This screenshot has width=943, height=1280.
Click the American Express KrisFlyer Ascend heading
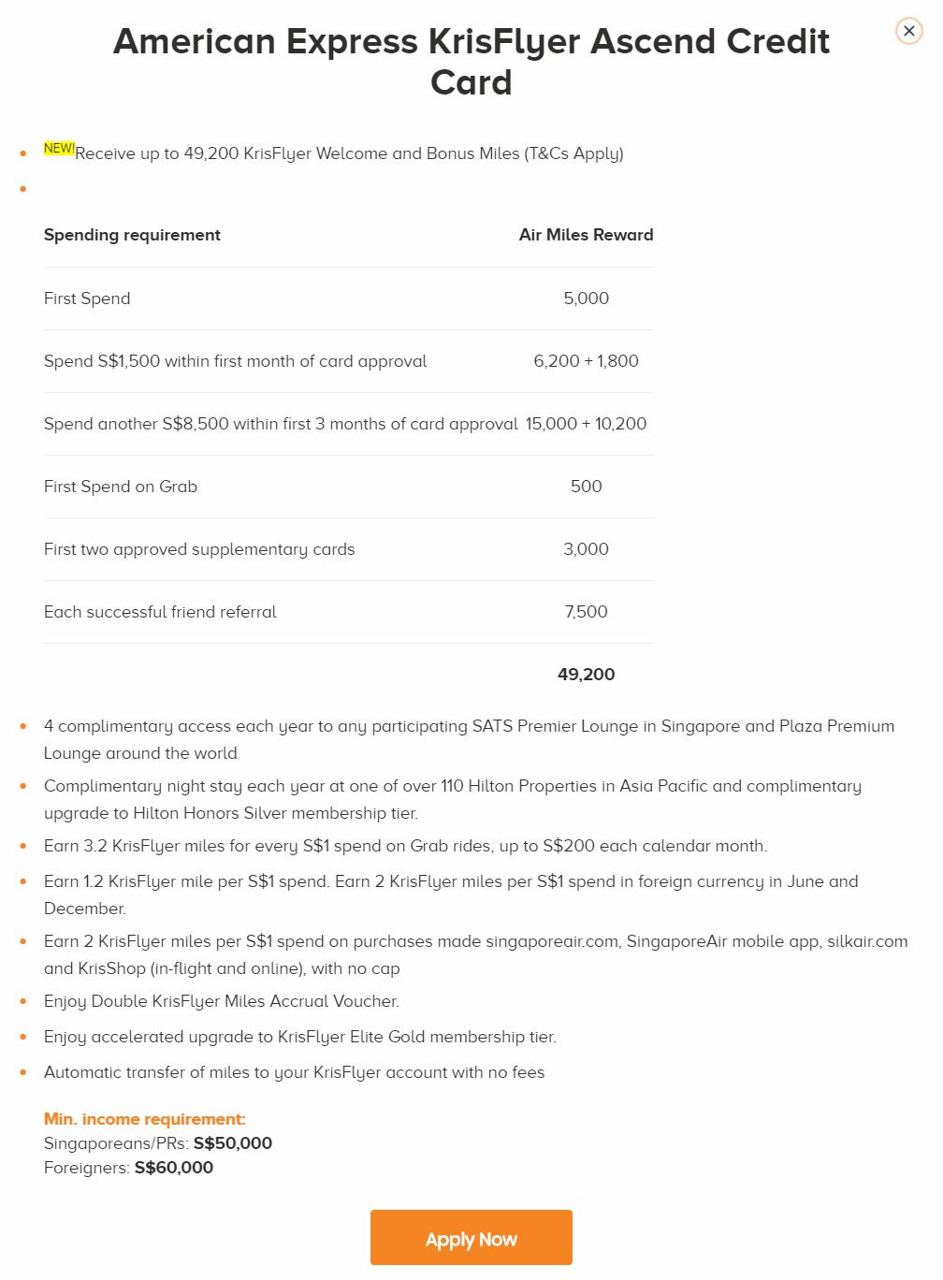click(471, 62)
